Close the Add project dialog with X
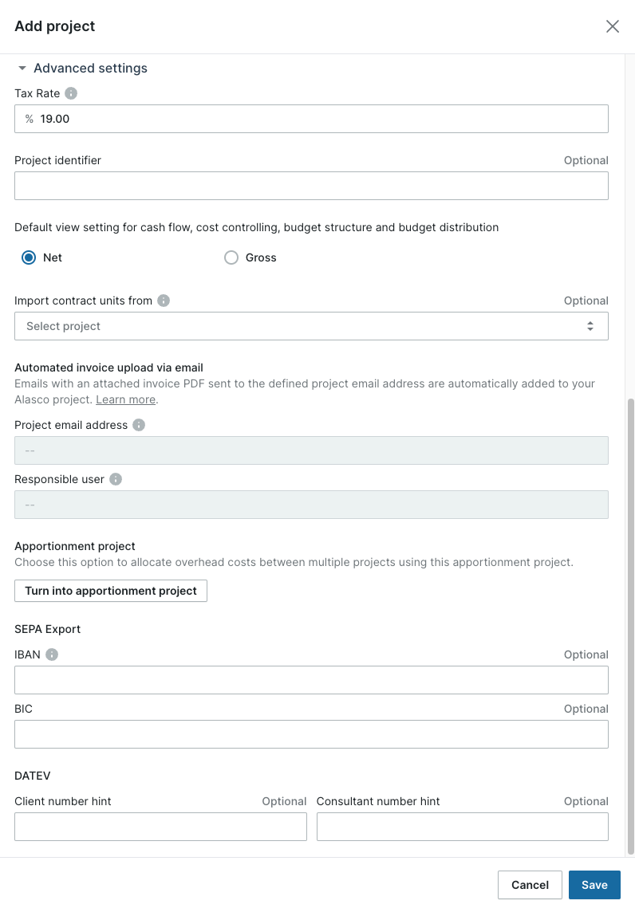The image size is (635, 912). pos(613,26)
